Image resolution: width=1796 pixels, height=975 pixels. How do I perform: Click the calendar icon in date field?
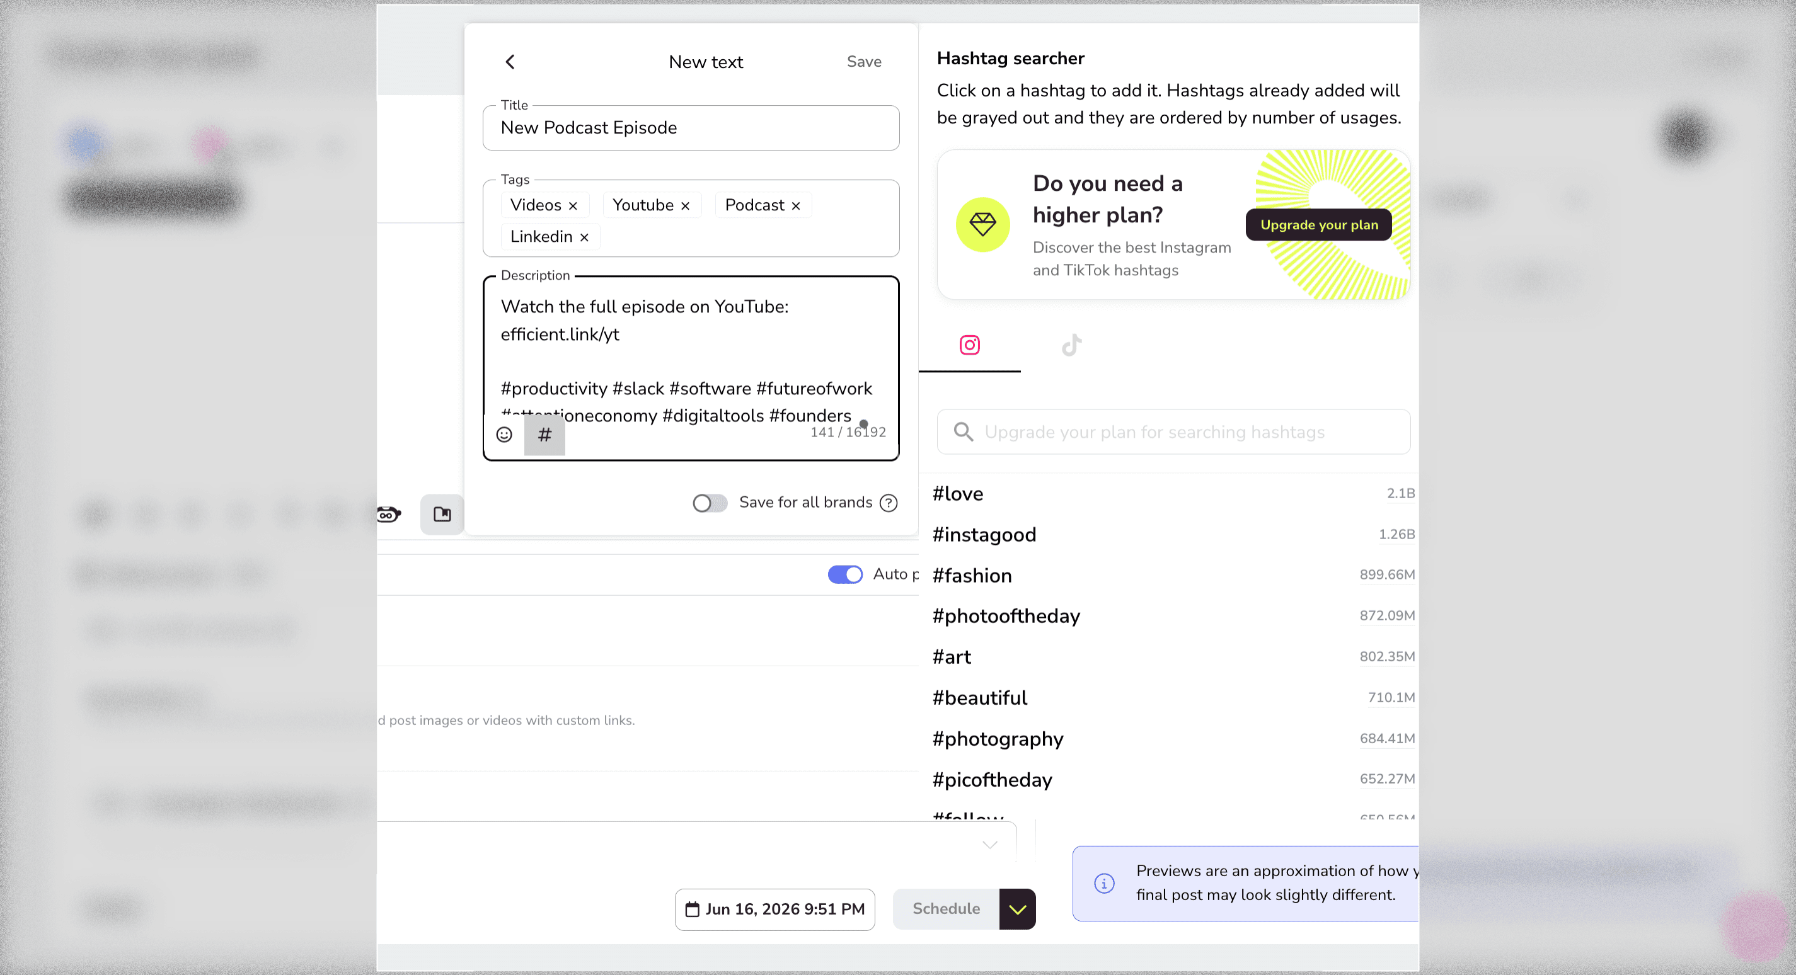(692, 909)
